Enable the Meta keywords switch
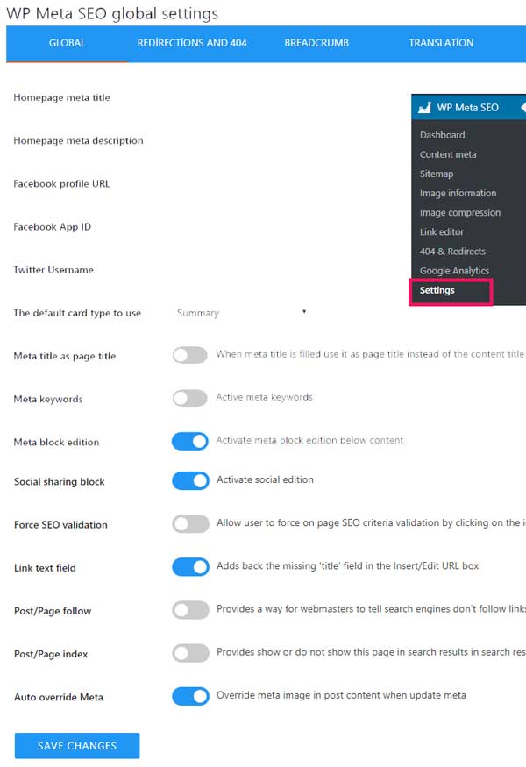This screenshot has height=767, width=526. pos(190,398)
